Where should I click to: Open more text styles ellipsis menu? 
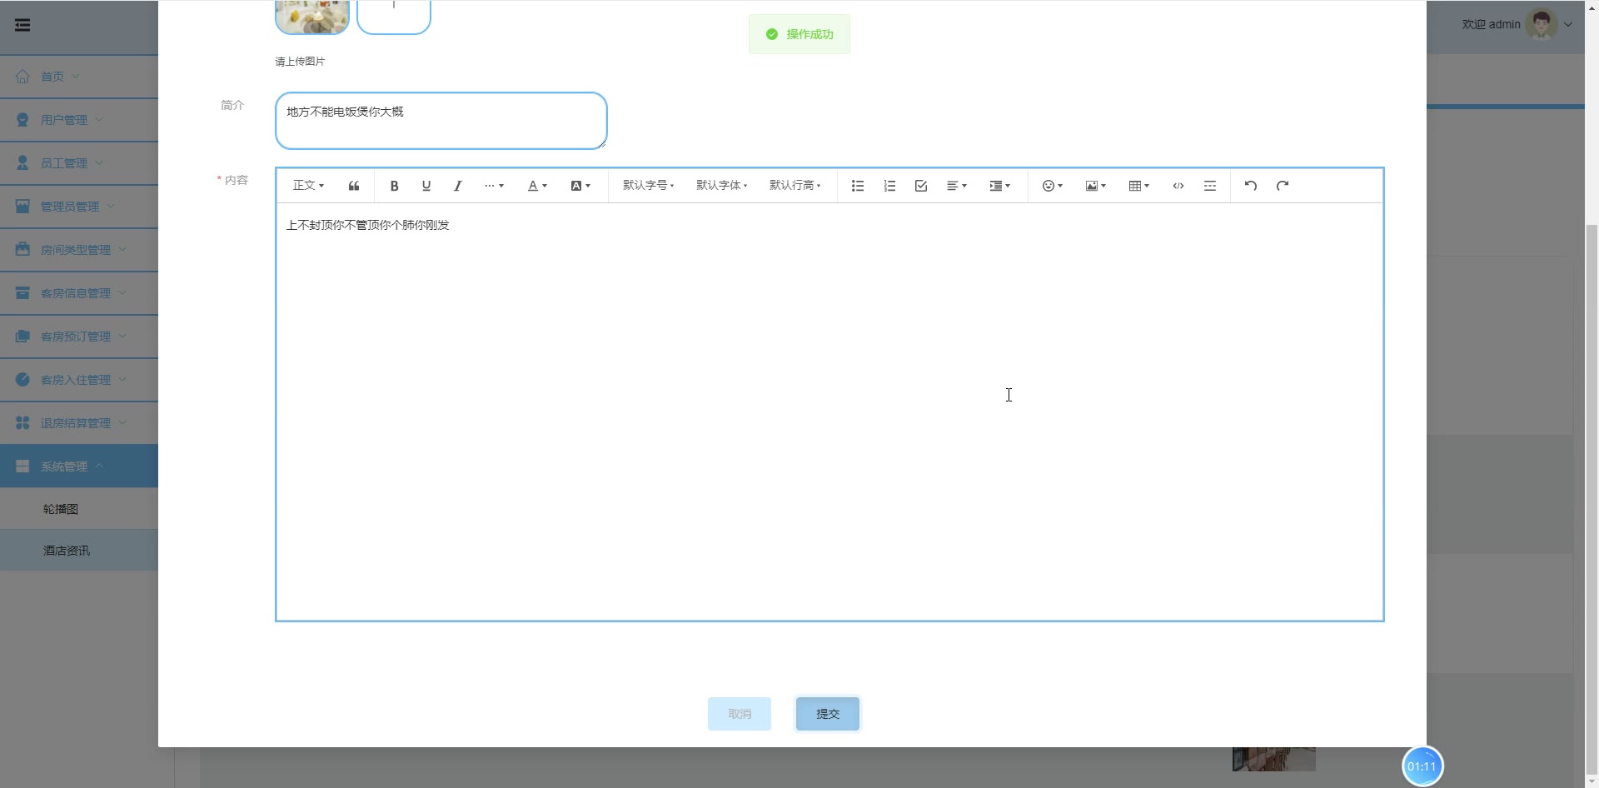click(x=494, y=186)
